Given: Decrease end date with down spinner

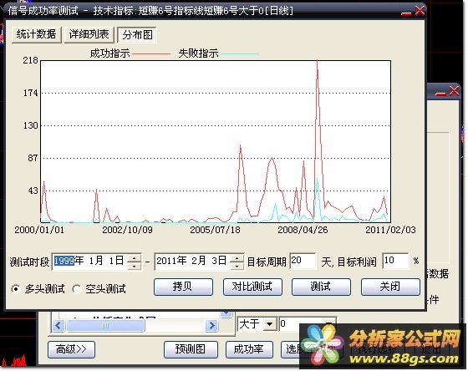Looking at the screenshot, I should click(x=237, y=266).
